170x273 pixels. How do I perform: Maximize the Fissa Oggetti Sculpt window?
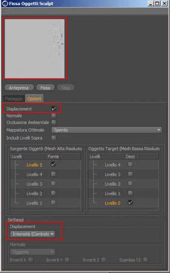point(157,3)
